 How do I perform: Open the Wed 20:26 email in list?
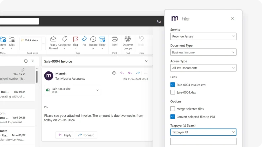(17, 118)
